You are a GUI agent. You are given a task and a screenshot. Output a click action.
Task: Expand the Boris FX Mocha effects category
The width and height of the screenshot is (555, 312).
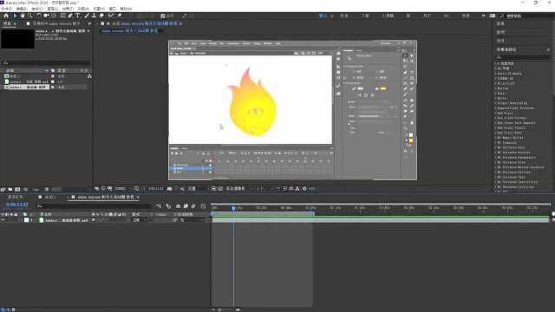[509, 74]
